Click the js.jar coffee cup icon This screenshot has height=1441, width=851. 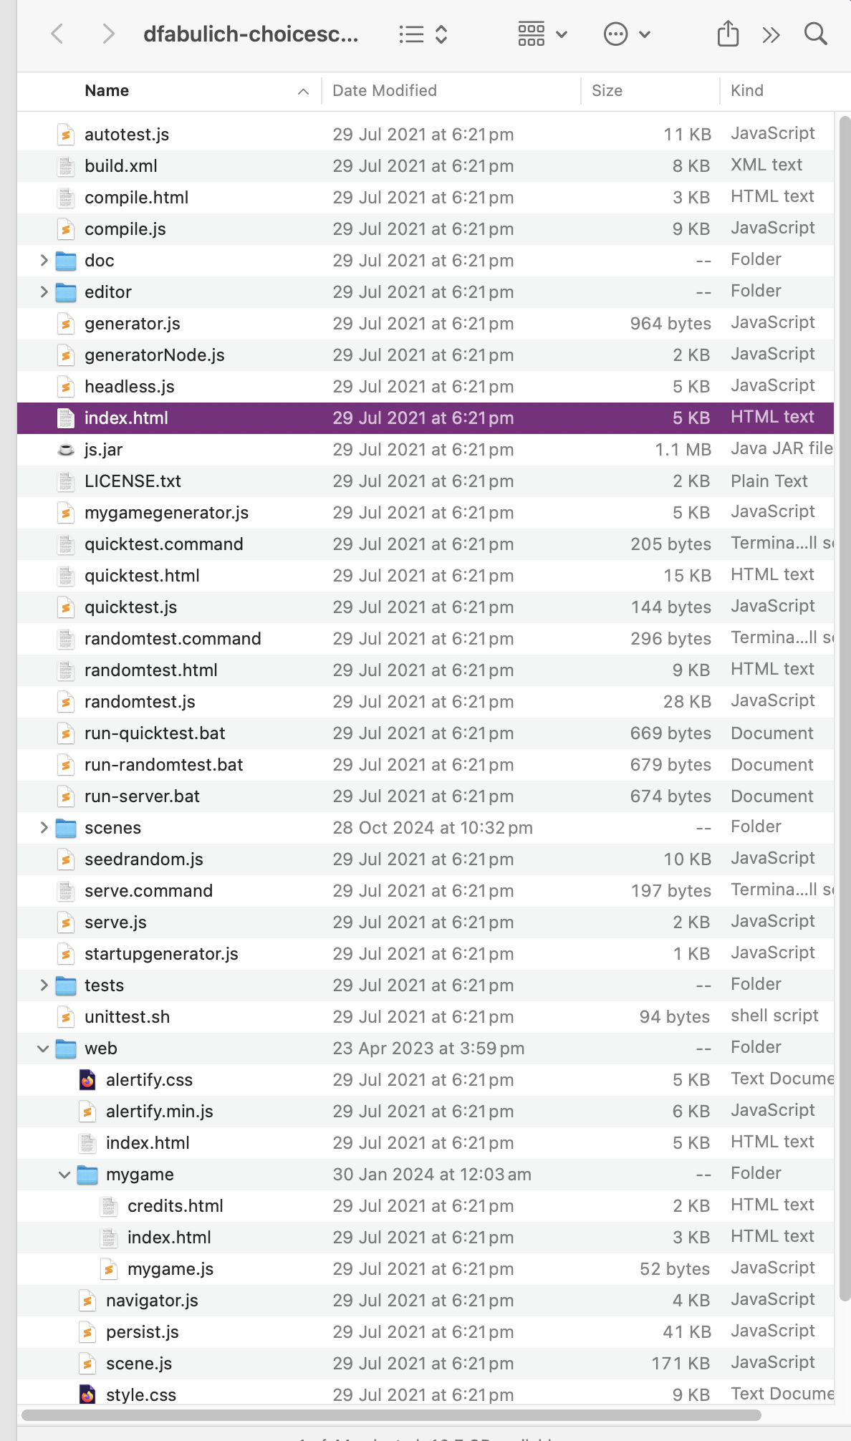click(65, 450)
